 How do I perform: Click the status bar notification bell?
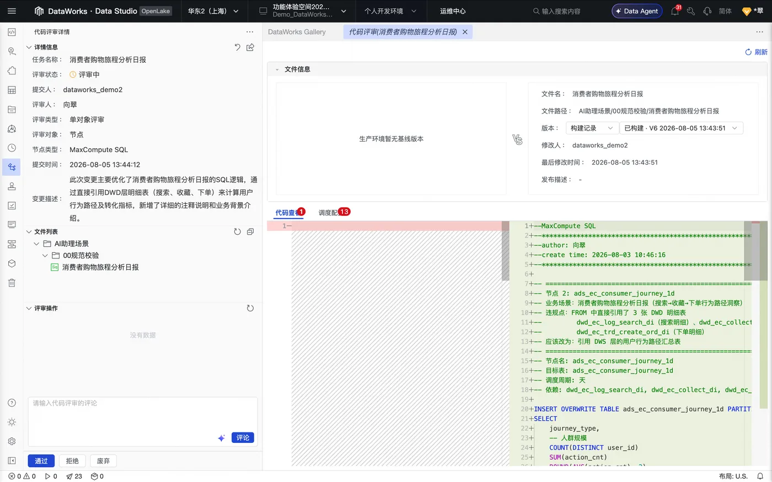[760, 476]
